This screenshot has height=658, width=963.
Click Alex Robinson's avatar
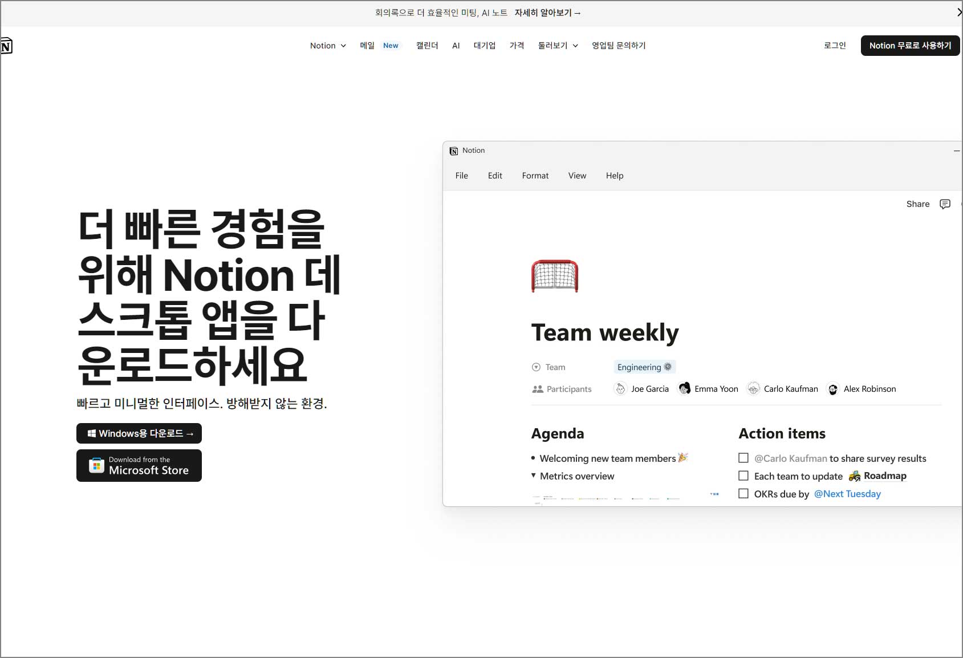[833, 389]
